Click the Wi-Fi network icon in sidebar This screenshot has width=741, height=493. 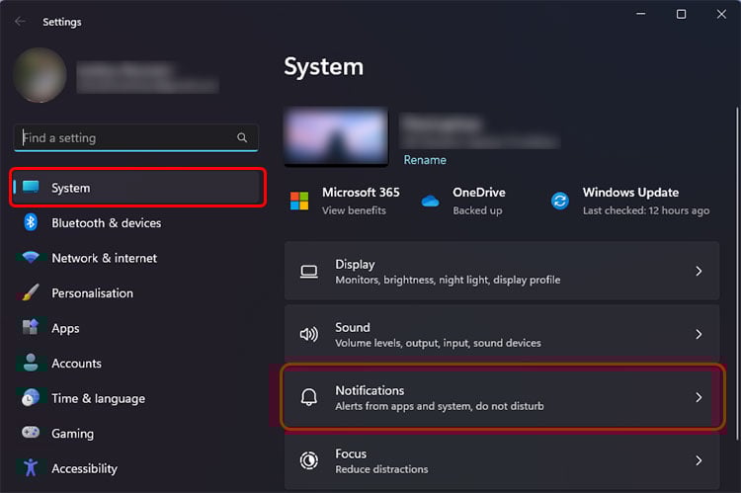(x=31, y=258)
